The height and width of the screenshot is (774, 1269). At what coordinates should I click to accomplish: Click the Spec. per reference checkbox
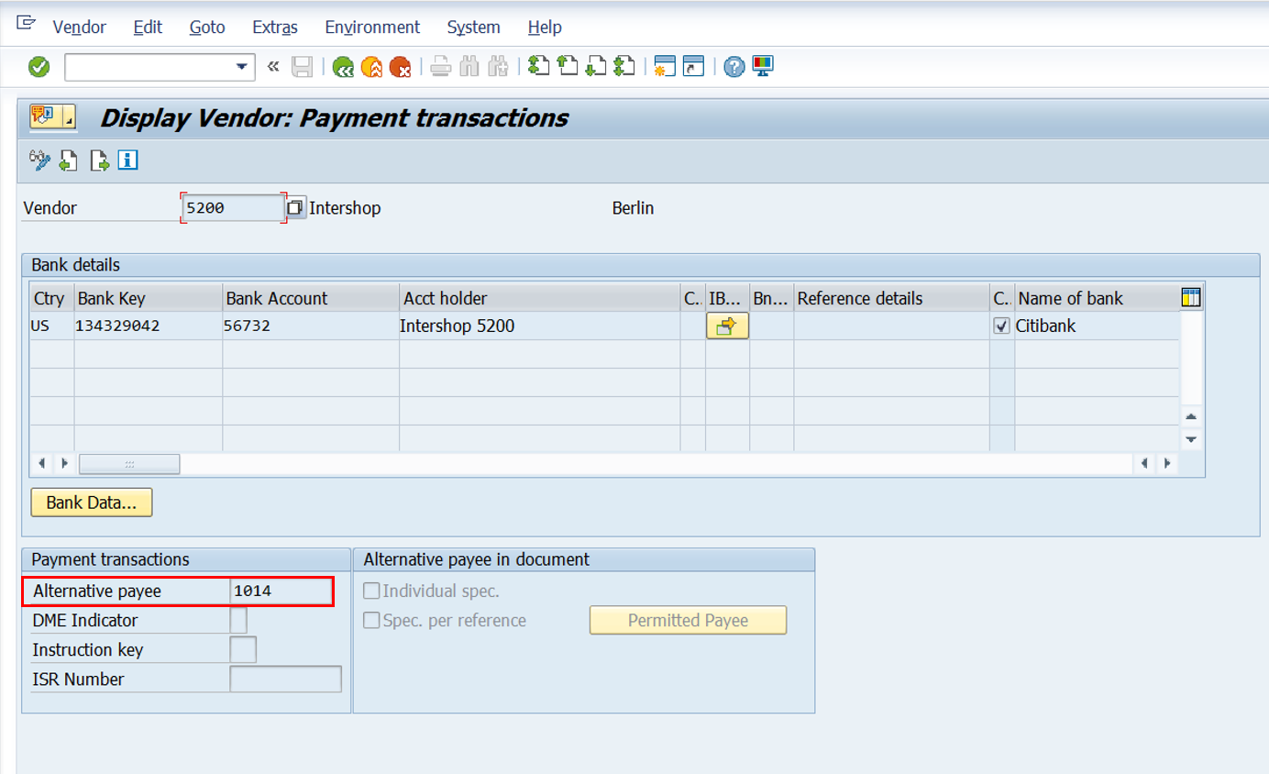point(371,620)
